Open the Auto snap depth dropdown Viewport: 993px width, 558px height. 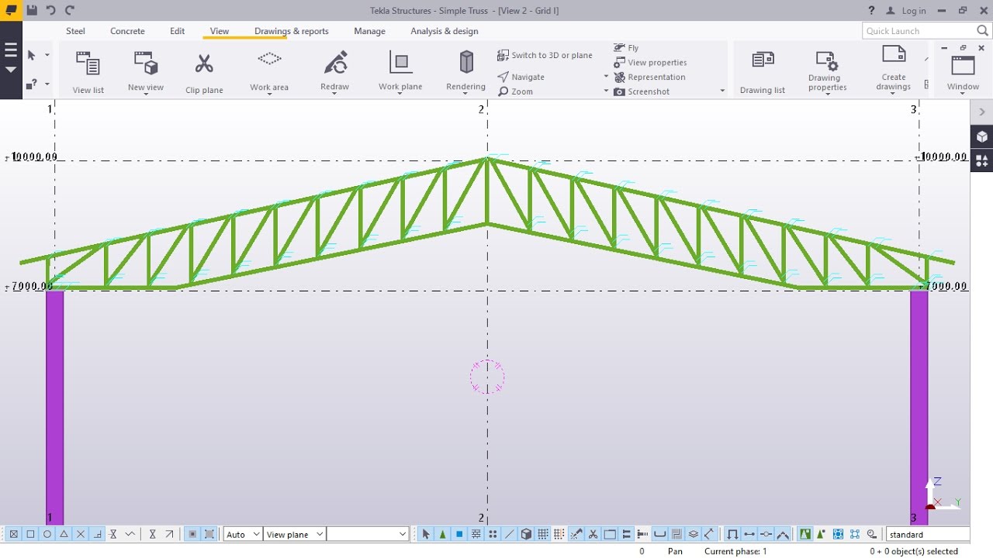click(243, 534)
